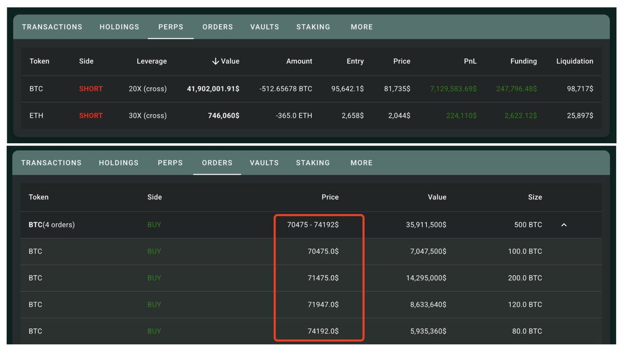Open the VAULTS tab in the lower panel
This screenshot has height=350, width=623.
[x=264, y=163]
